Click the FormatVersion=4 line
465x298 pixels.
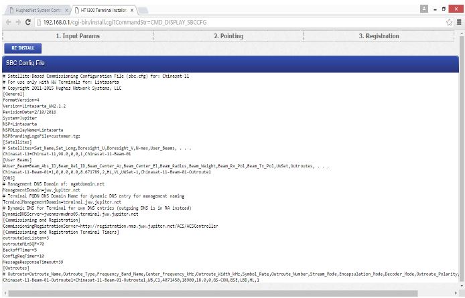[21, 100]
